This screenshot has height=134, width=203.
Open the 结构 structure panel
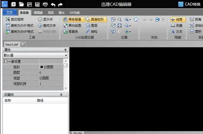92,32
